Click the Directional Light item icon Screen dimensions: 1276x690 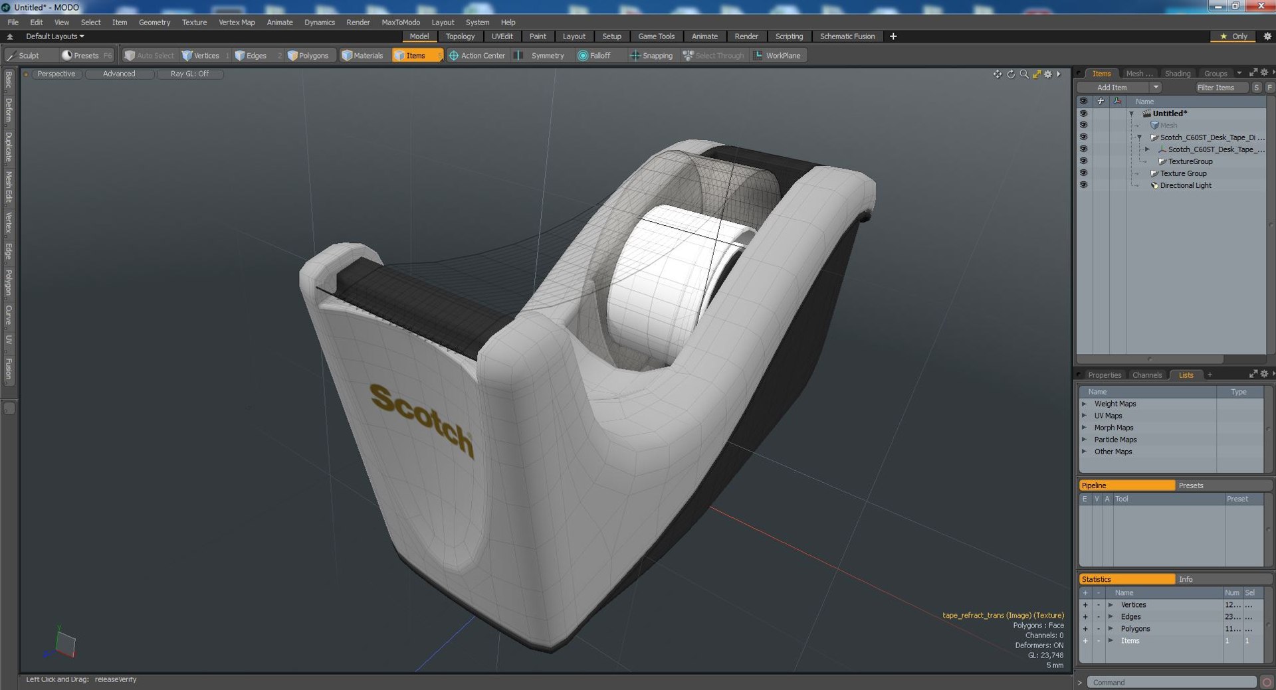point(1154,185)
